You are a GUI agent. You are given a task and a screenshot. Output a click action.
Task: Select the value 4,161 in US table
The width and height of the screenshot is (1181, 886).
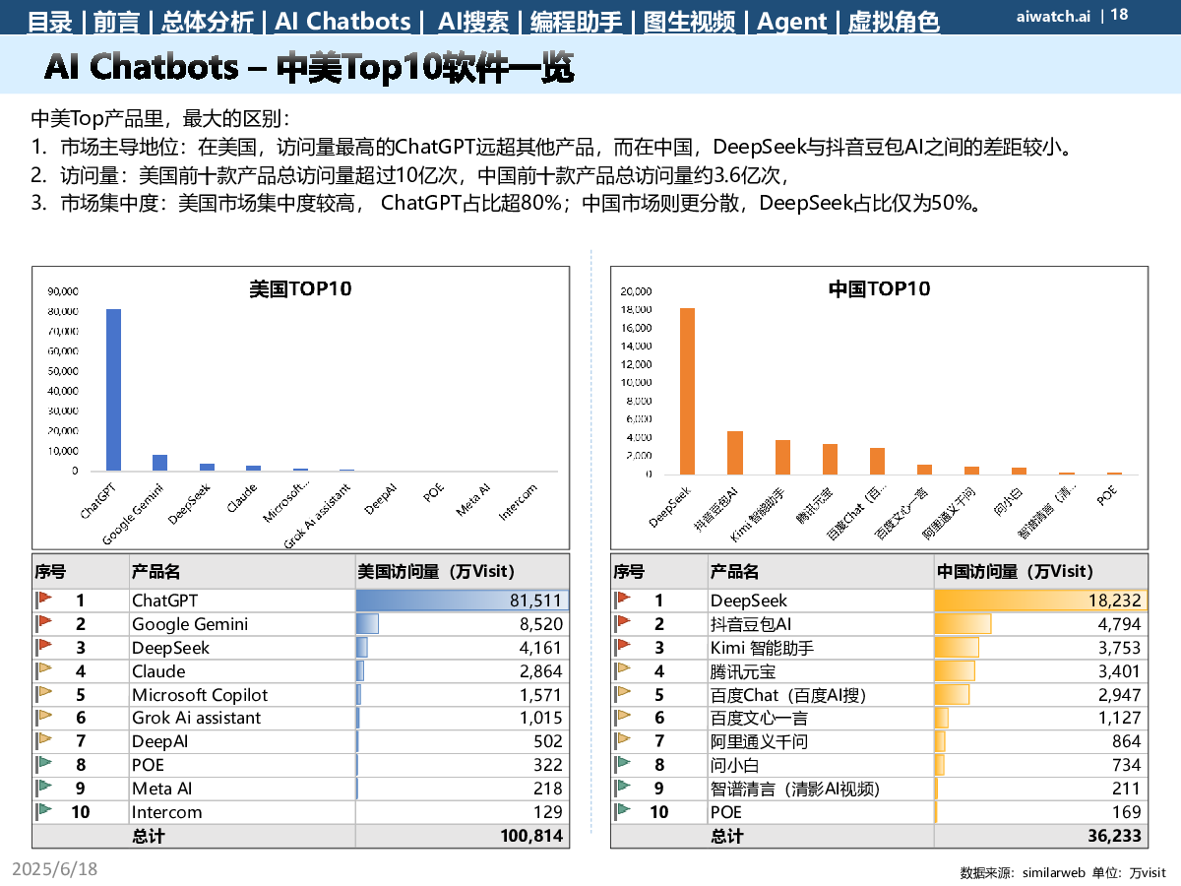(541, 648)
